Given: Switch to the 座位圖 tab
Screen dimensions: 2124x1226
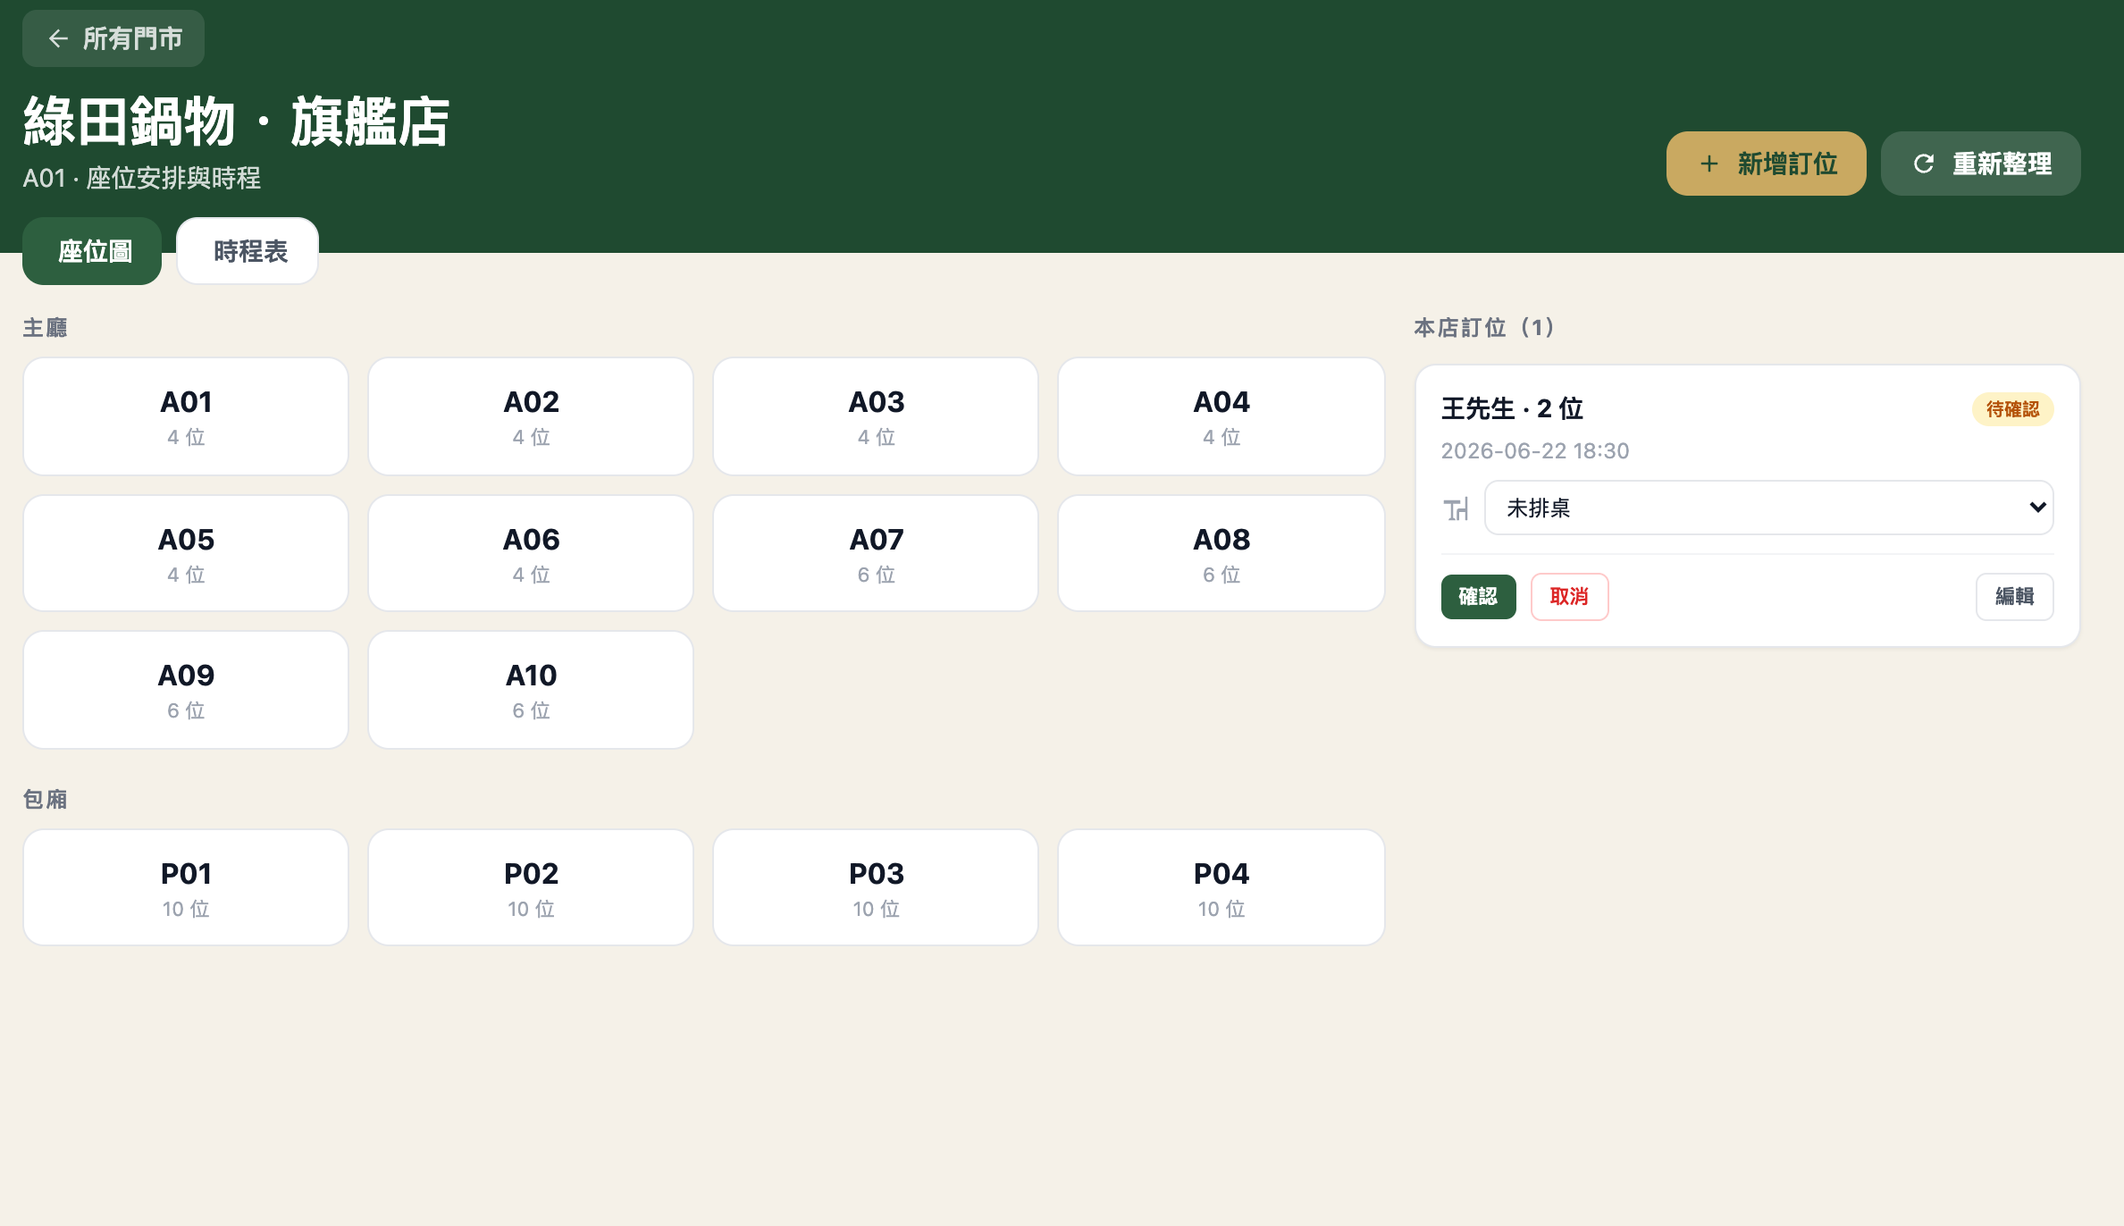Looking at the screenshot, I should [x=92, y=251].
